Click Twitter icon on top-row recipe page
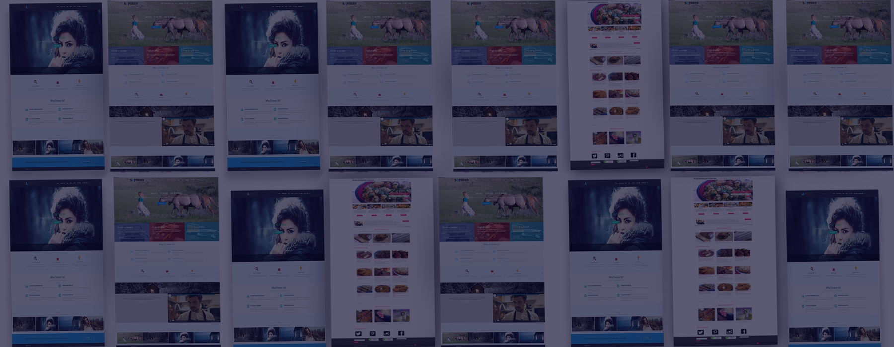This screenshot has width=894, height=347. coord(594,156)
